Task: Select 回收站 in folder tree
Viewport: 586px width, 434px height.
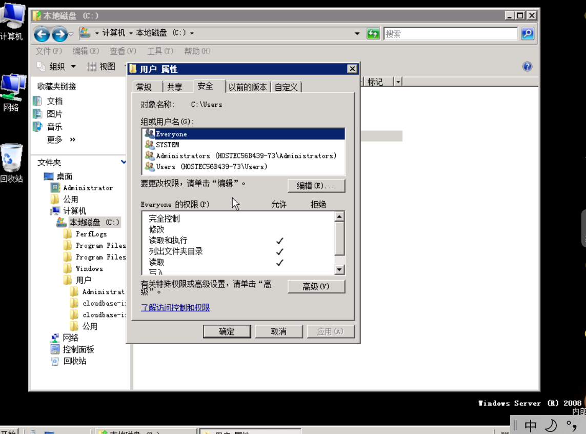Action: point(74,361)
